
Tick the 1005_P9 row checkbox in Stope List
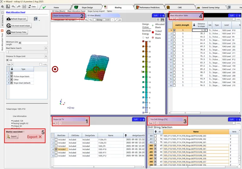pyautogui.click(x=56, y=146)
